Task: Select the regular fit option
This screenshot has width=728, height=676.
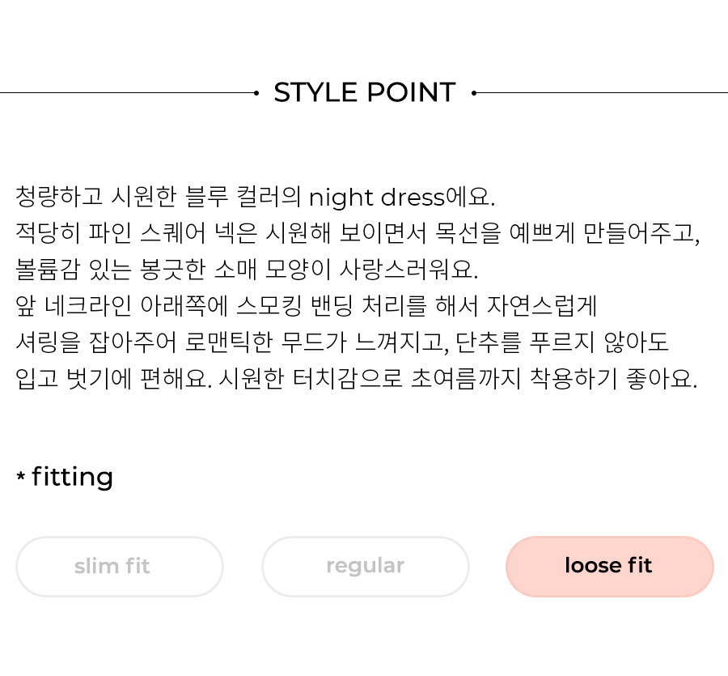Action: [366, 567]
